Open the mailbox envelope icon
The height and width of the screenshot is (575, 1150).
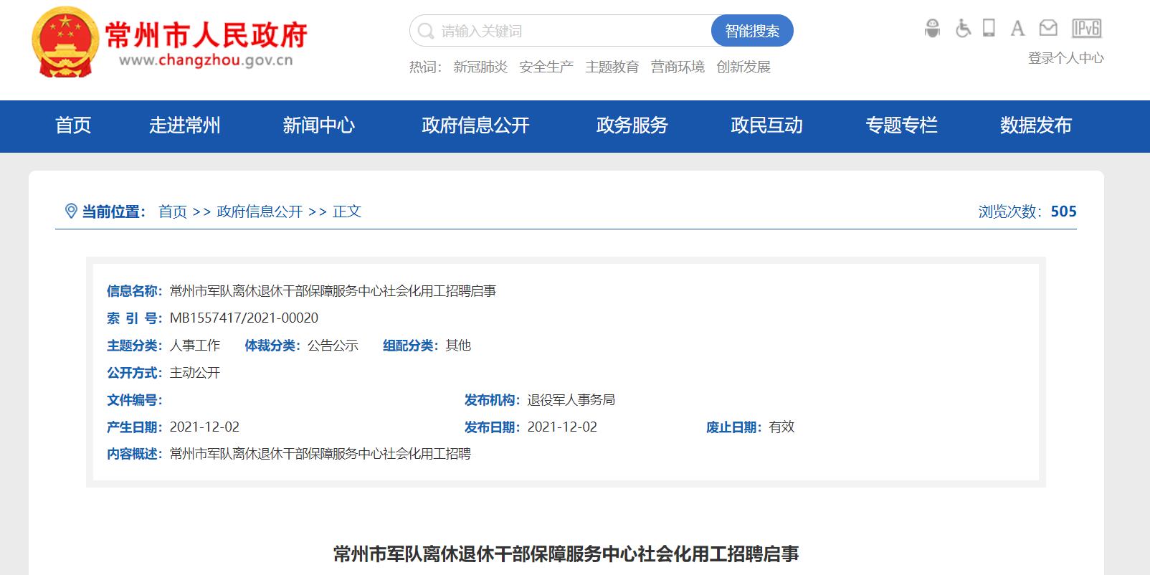point(1048,29)
